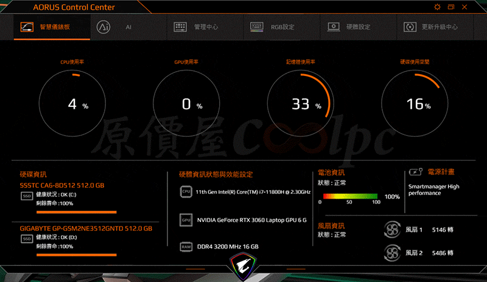Click NVIDIA GeForce RTX 3060 Laptop GPU text
487x282 pixels.
tap(252, 220)
